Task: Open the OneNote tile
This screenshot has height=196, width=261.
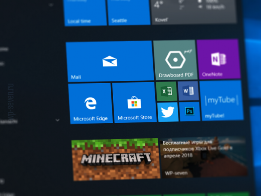Action: tap(219, 59)
